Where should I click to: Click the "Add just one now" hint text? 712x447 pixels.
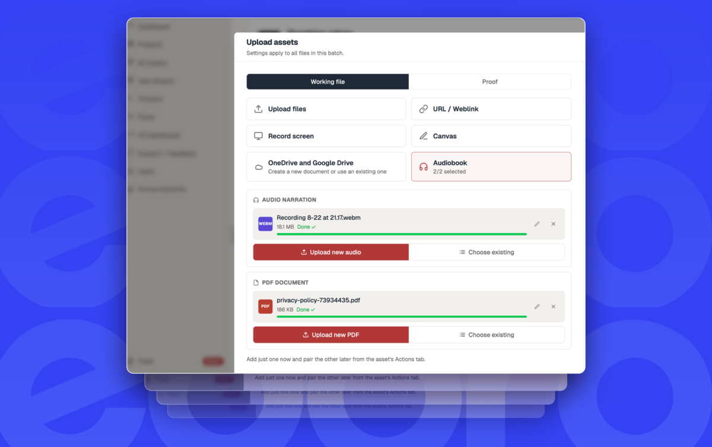(336, 359)
